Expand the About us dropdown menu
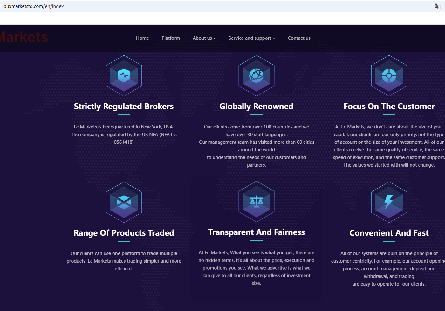 point(204,38)
